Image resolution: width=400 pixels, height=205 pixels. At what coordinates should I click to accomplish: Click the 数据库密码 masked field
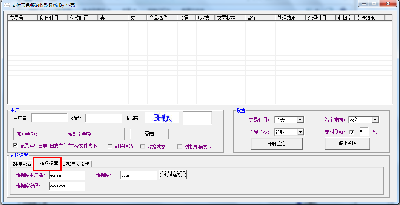[x=67, y=186]
